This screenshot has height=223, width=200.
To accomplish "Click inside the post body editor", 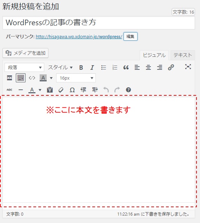I will (x=99, y=149).
